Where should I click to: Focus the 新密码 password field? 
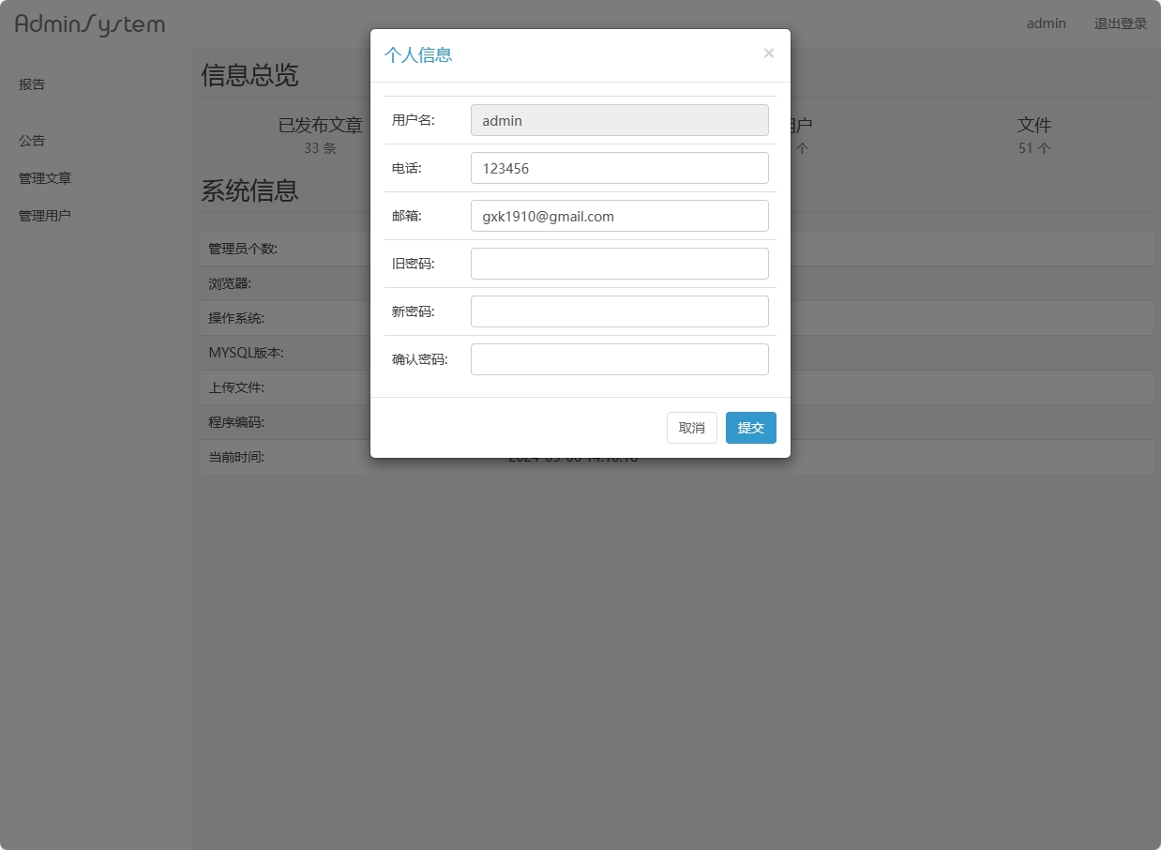pyautogui.click(x=619, y=311)
